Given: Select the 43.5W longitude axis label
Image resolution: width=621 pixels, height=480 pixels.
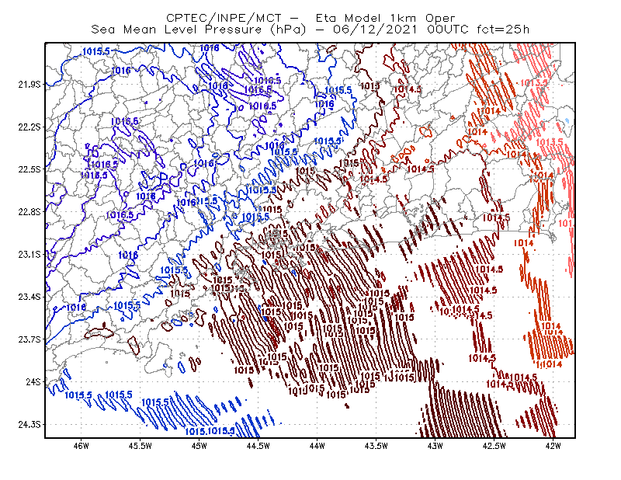Looking at the screenshot, I should 376,446.
